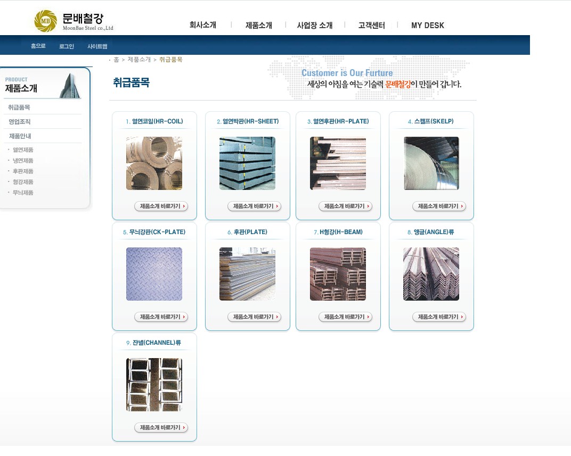571x456 pixels.
Task: Click the CHANNEL product image
Action: [154, 385]
